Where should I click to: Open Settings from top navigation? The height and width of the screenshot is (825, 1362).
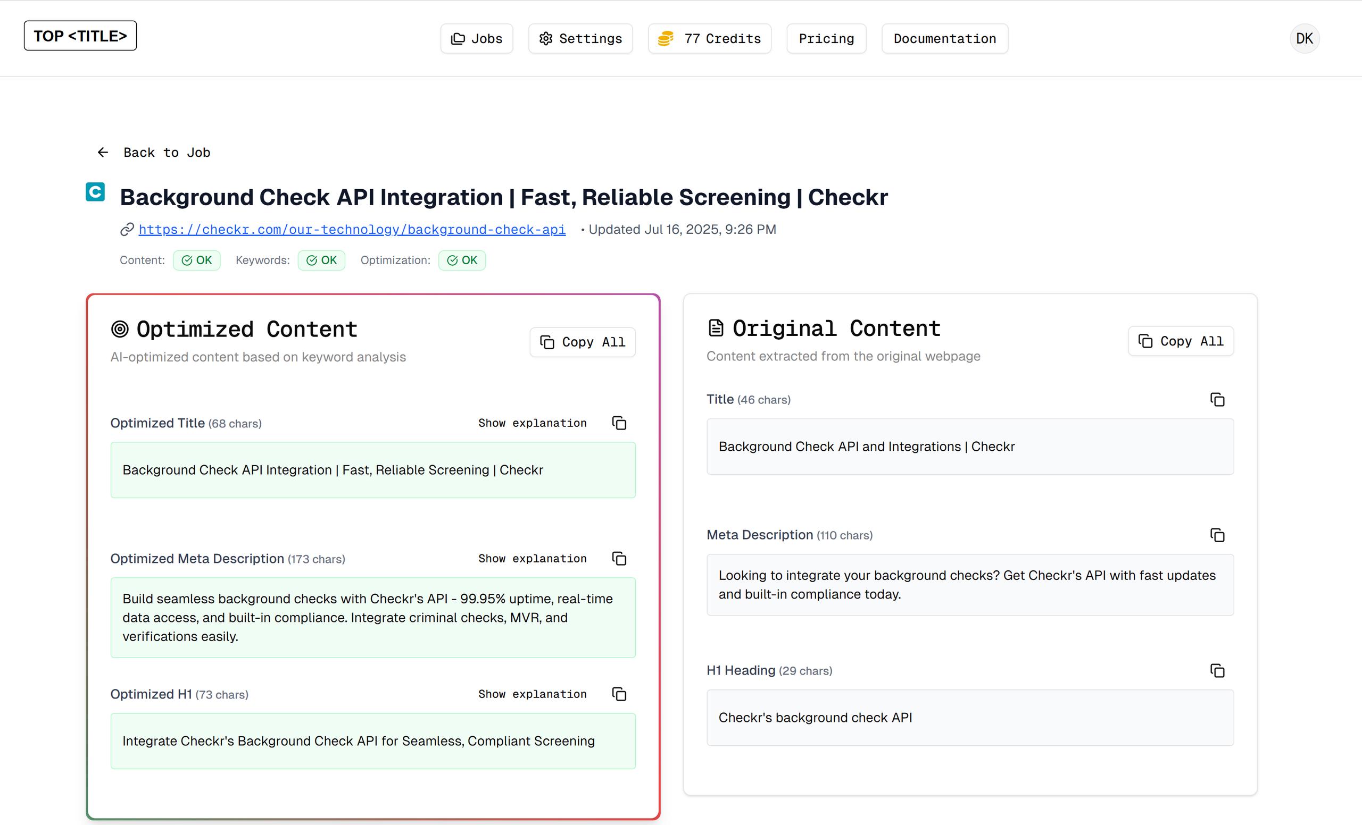[580, 39]
